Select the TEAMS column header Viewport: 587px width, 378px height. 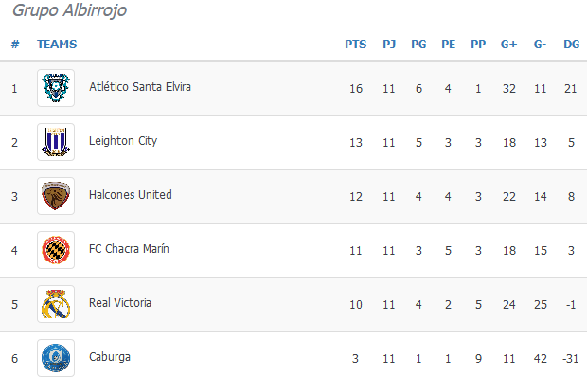point(57,45)
